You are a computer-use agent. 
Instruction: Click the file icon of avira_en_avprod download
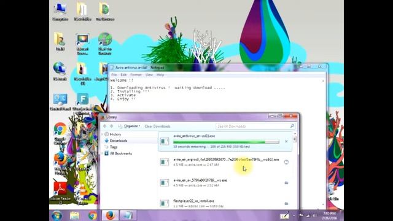(165, 162)
